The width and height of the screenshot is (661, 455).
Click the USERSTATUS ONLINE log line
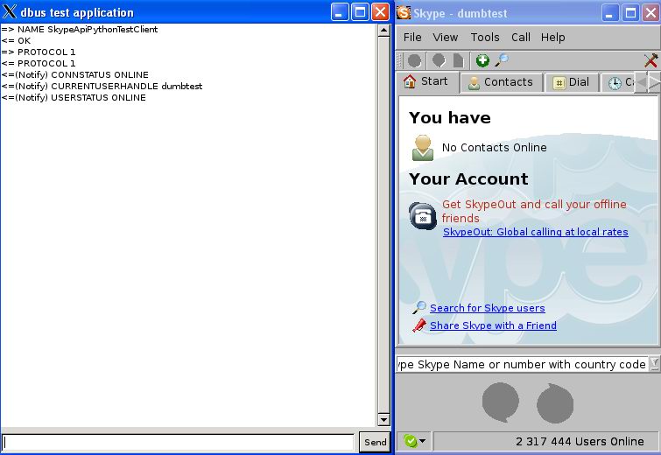pos(74,98)
